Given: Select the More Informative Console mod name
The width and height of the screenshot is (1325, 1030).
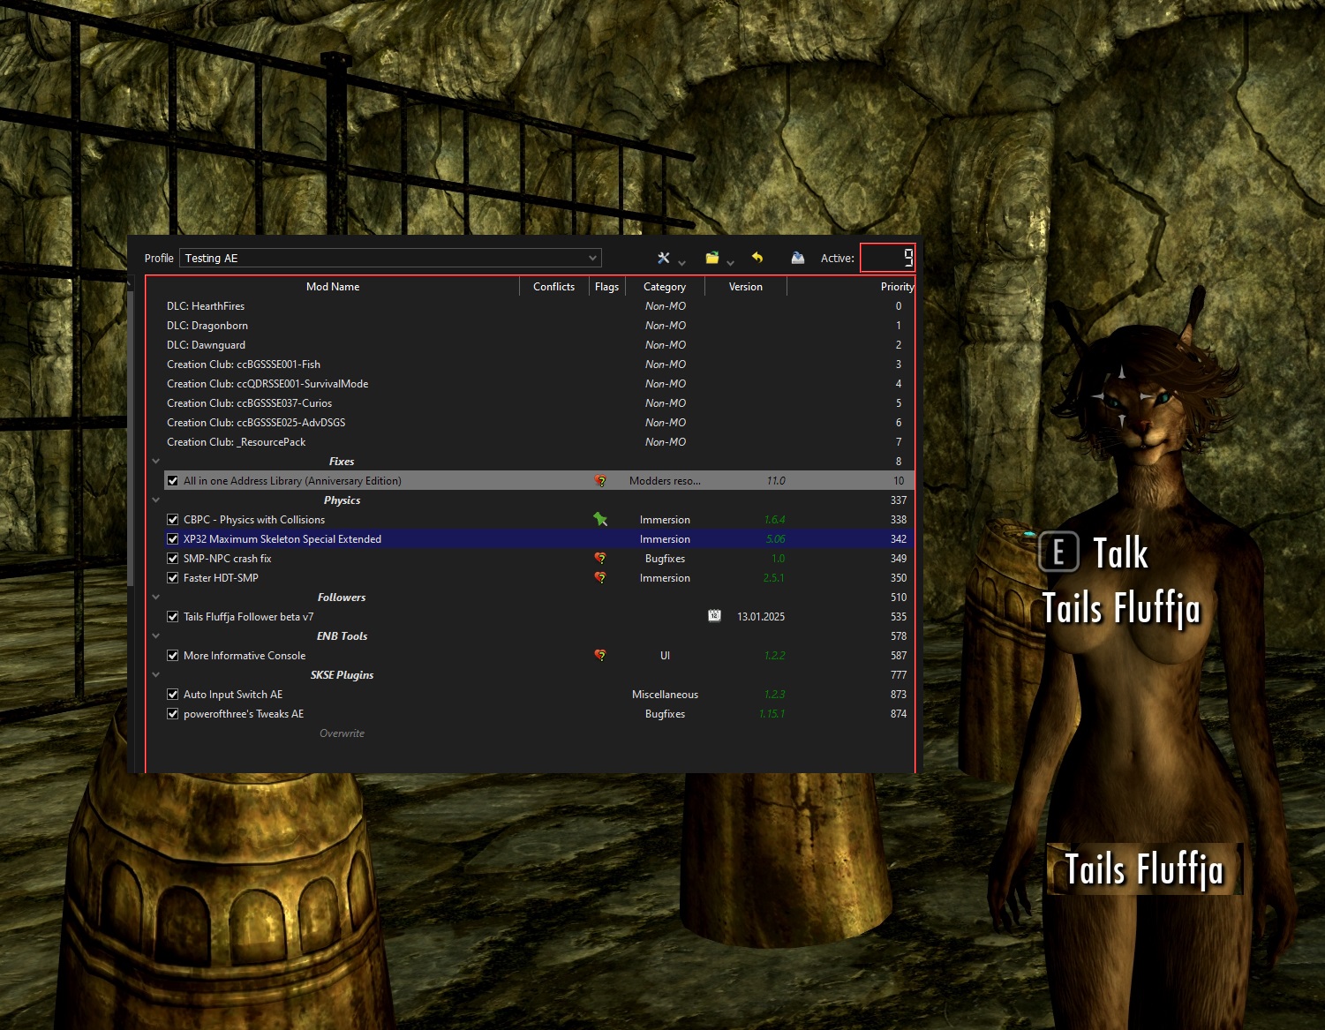Looking at the screenshot, I should (245, 656).
